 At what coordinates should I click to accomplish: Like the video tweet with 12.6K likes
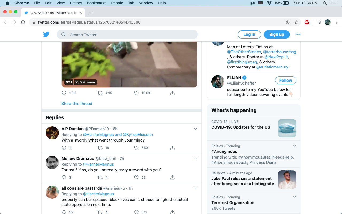136,93
